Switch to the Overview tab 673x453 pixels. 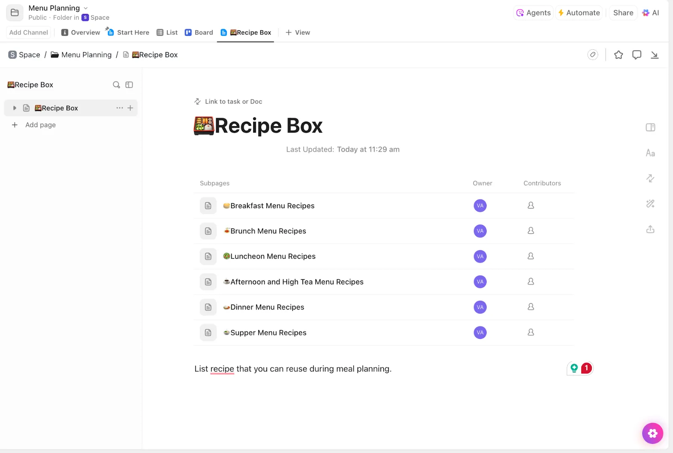81,32
